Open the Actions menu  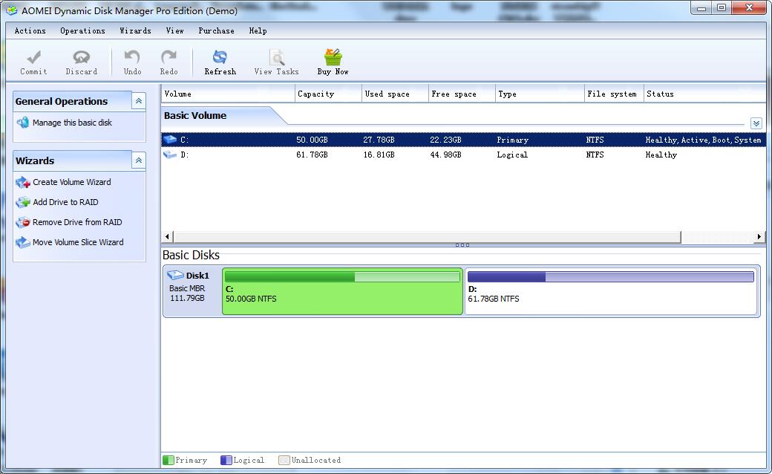tap(30, 30)
